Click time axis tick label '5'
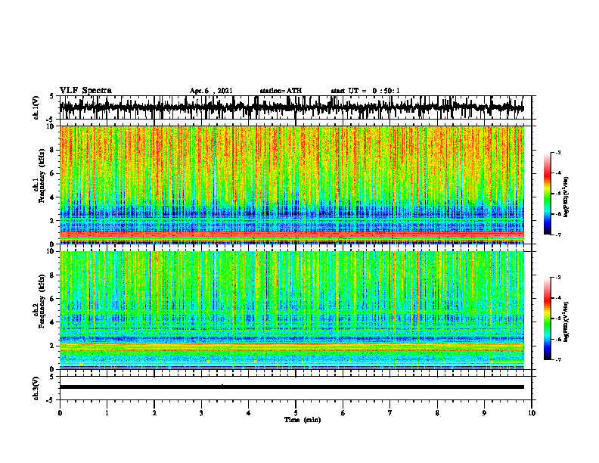This screenshot has height=463, width=599. click(x=296, y=413)
